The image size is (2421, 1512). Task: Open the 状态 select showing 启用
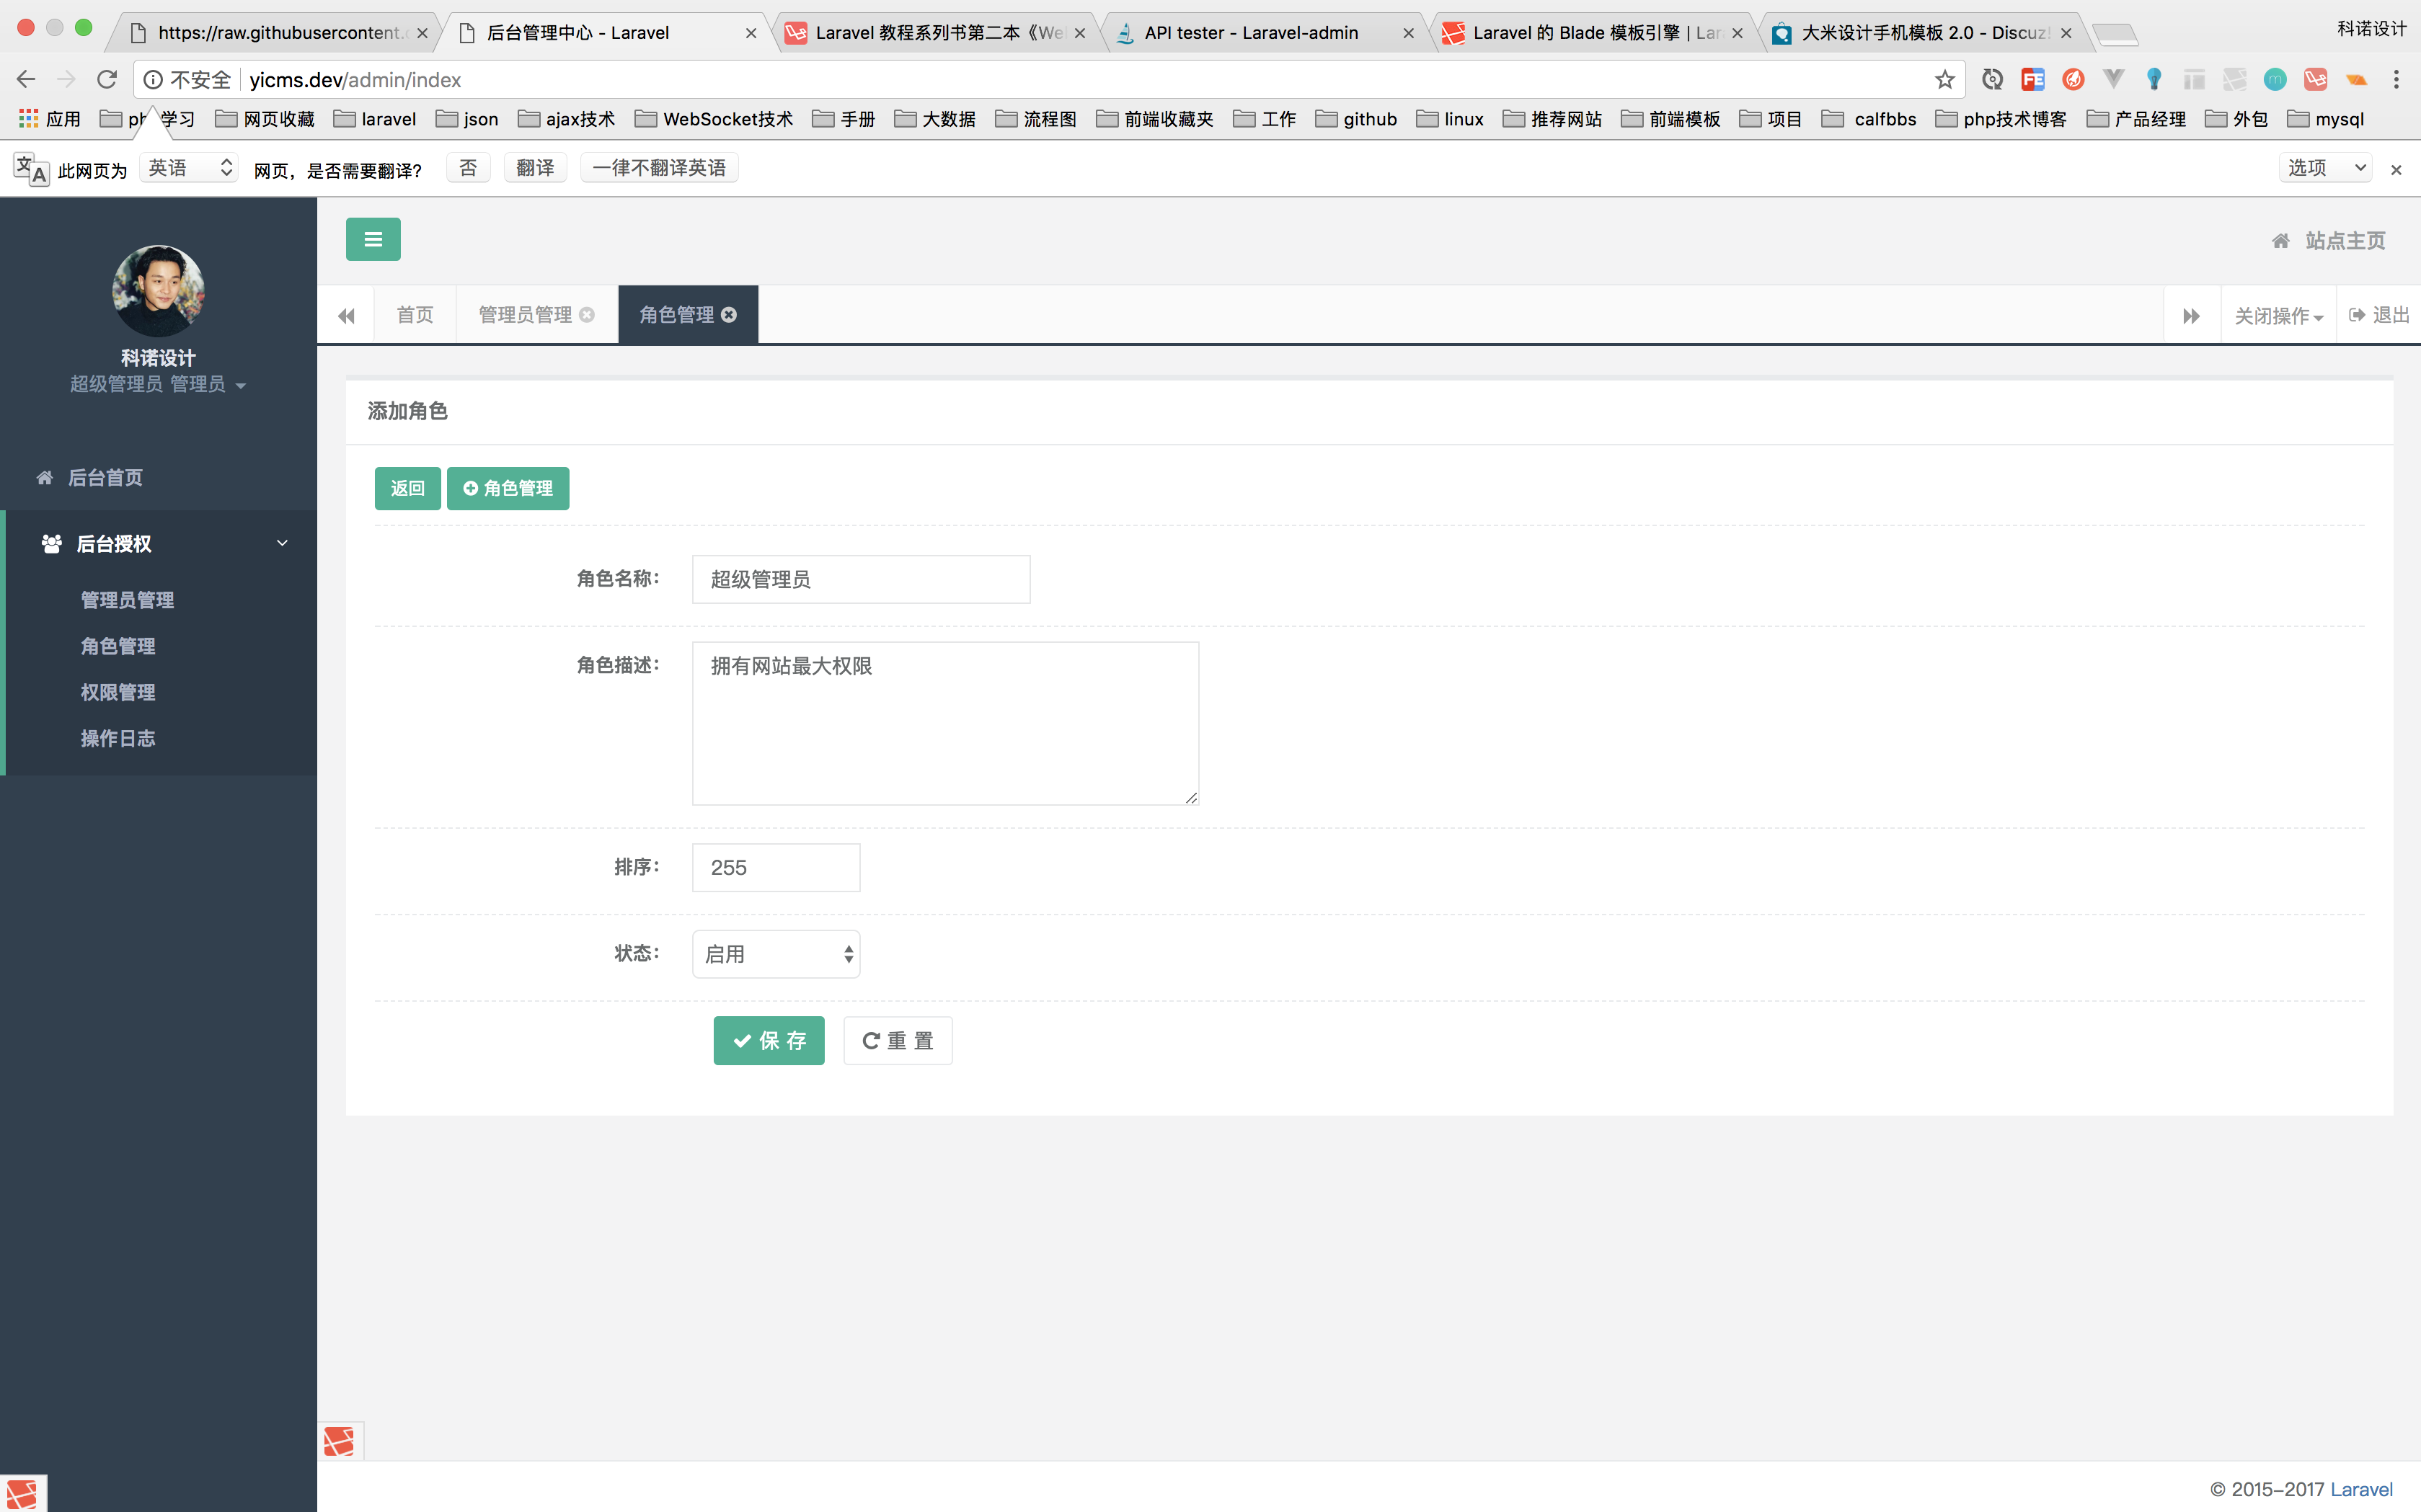coord(776,954)
